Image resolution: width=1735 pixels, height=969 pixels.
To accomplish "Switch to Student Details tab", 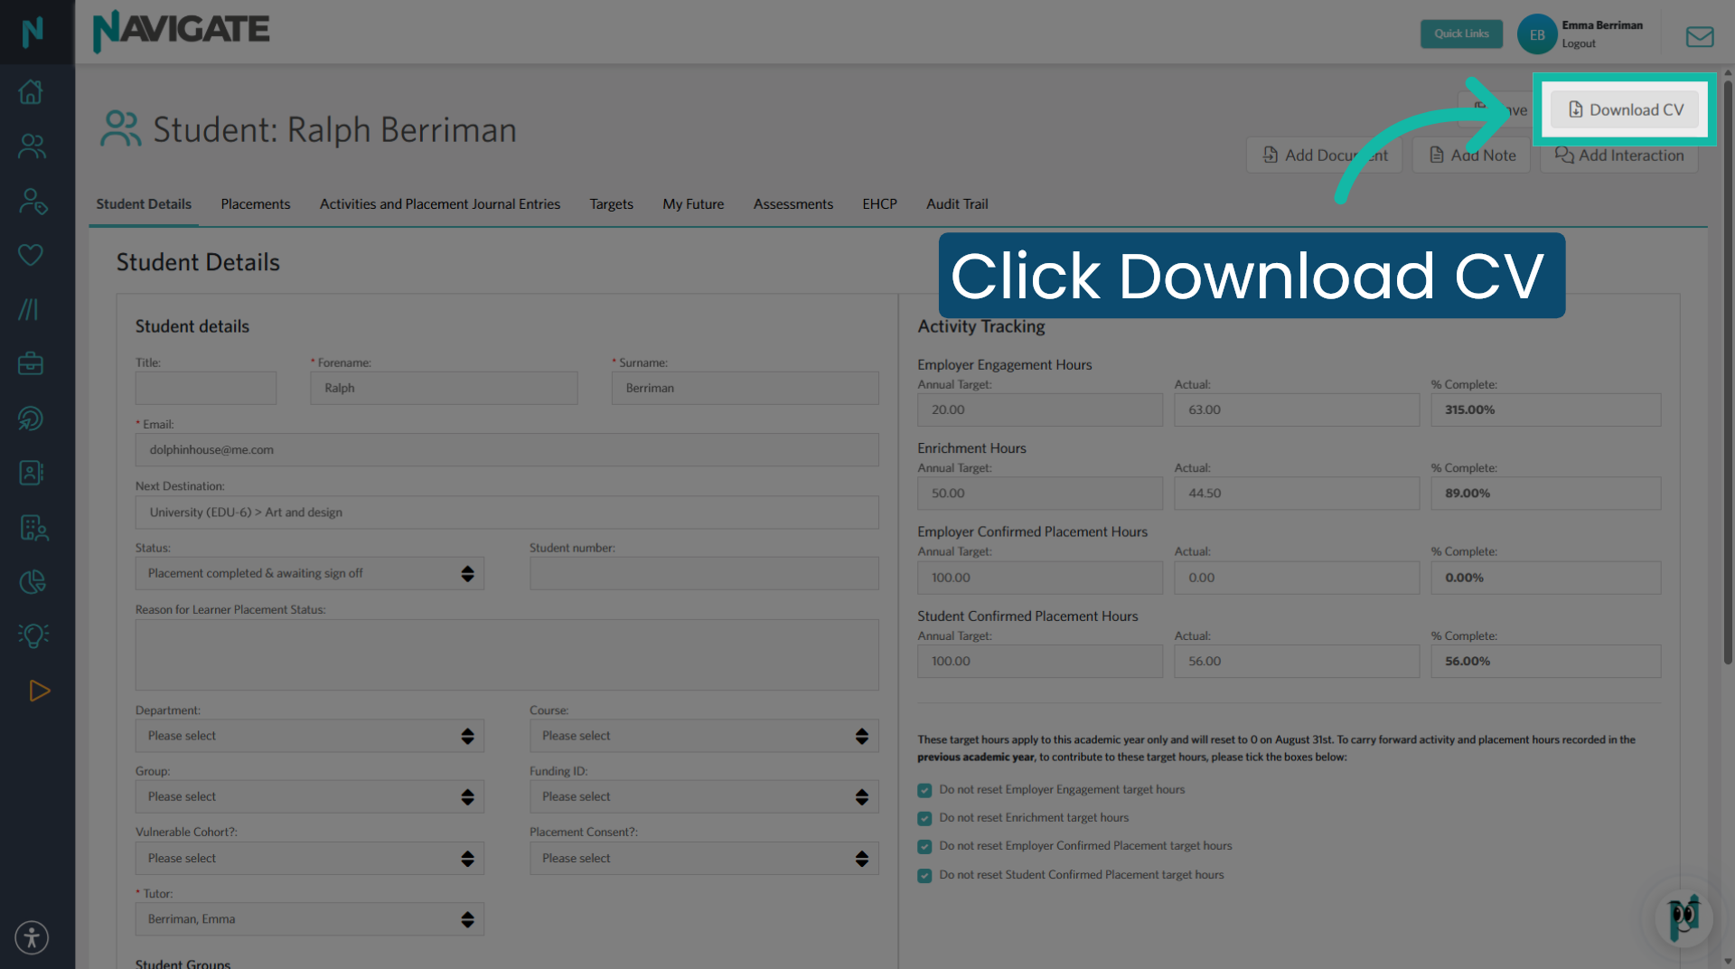I will point(144,204).
